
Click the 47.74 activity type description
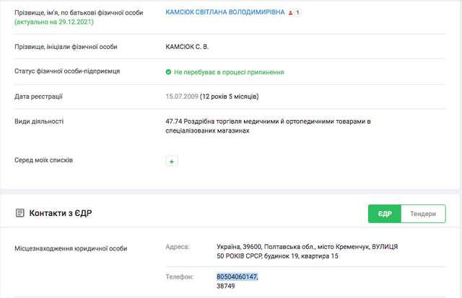(267, 126)
